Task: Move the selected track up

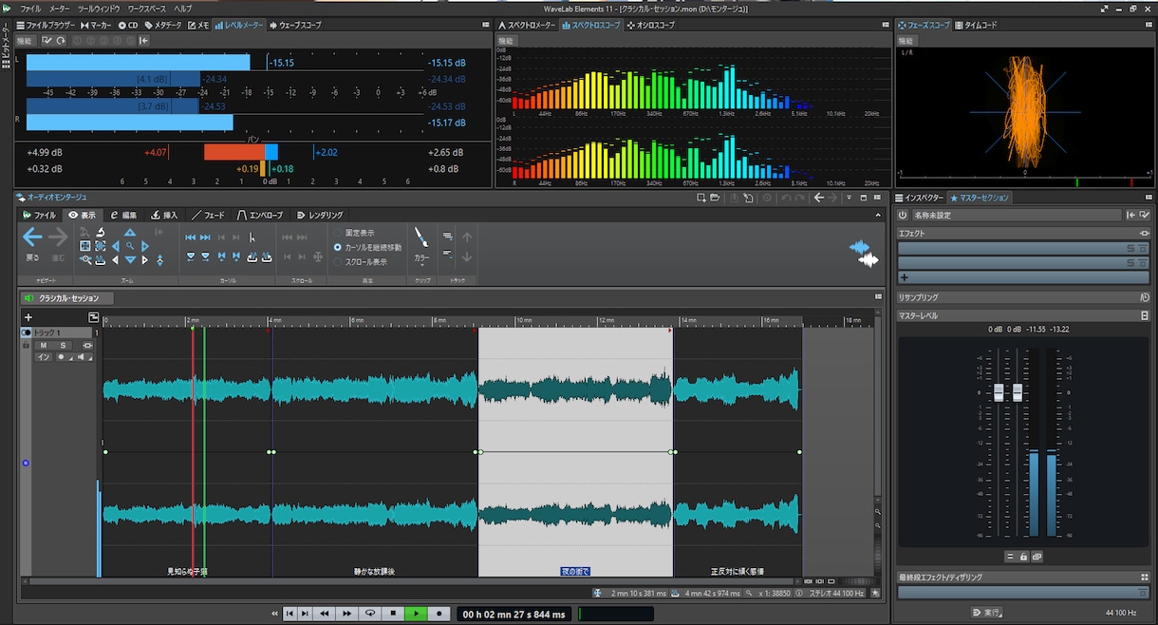Action: [467, 237]
